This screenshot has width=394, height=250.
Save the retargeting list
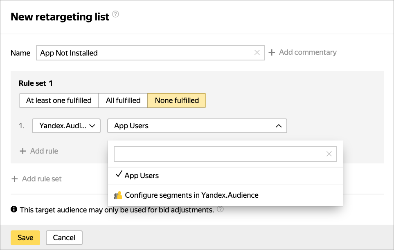(25, 237)
